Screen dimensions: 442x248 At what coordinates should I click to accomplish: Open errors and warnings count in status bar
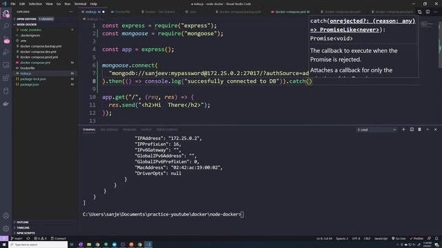tap(40, 238)
